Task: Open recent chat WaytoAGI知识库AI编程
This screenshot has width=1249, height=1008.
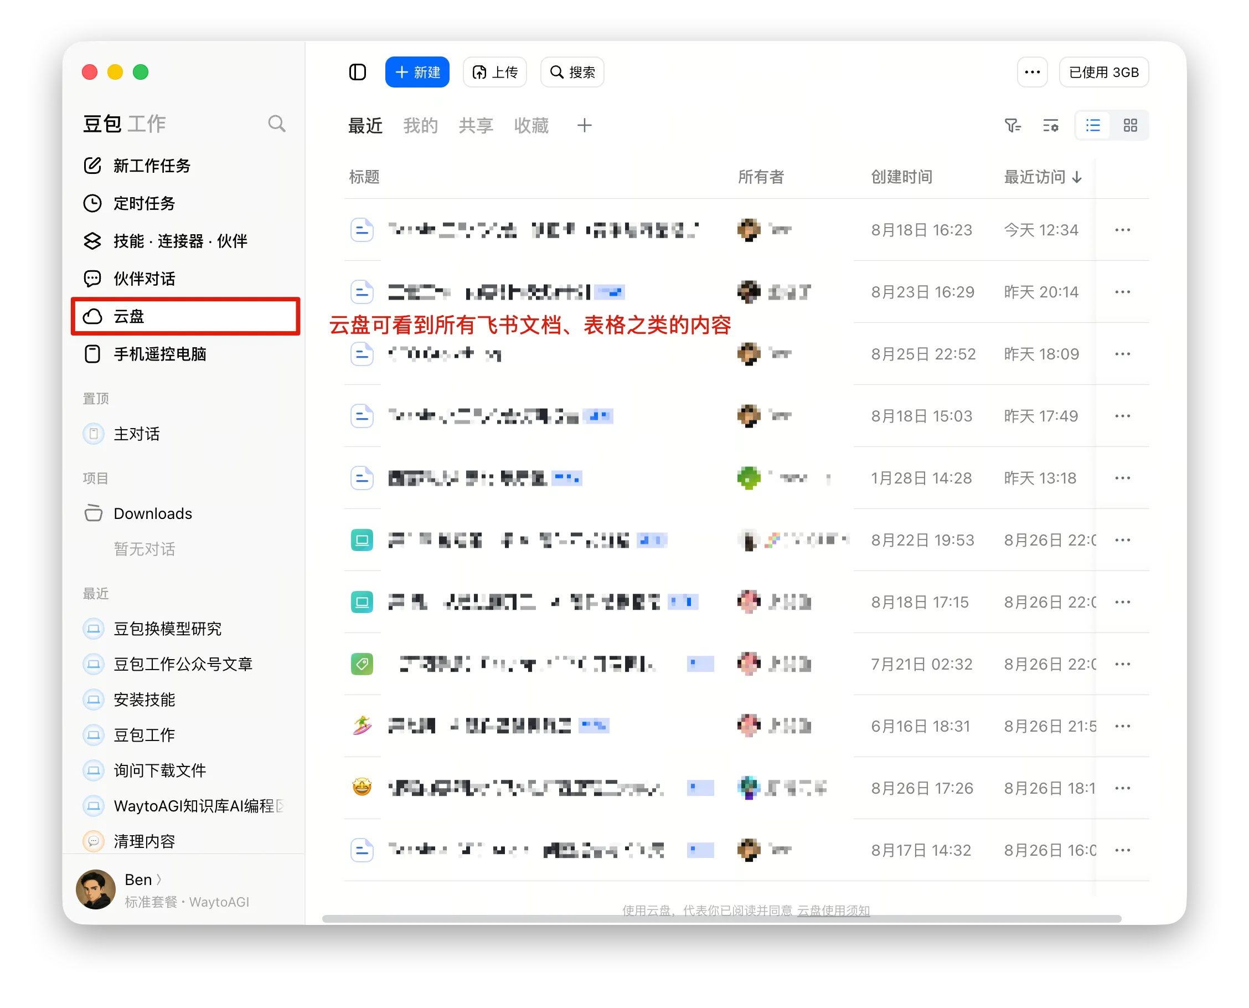Action: (x=185, y=806)
